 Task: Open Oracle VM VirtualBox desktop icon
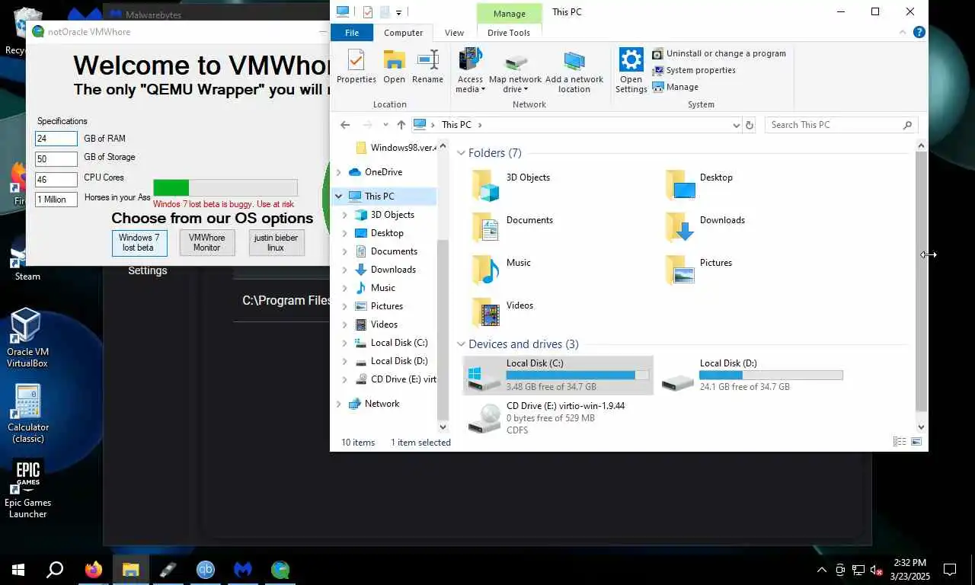[x=27, y=337]
